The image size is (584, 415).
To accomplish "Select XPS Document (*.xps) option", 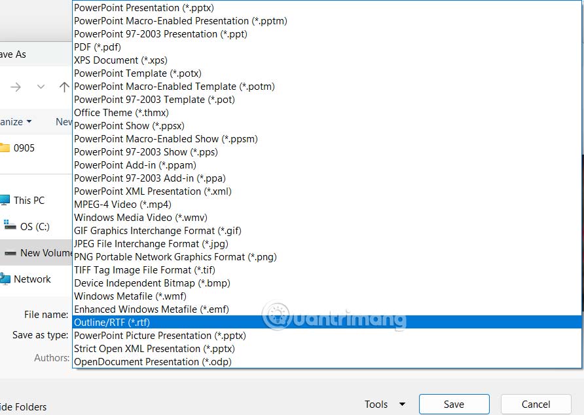I will [327, 60].
